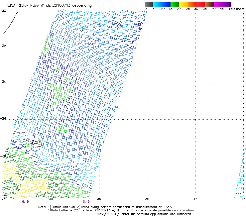Click the longitude axis label '36'
Image resolution: width=246 pixels, height=216 pixels.
pyautogui.click(x=99, y=199)
